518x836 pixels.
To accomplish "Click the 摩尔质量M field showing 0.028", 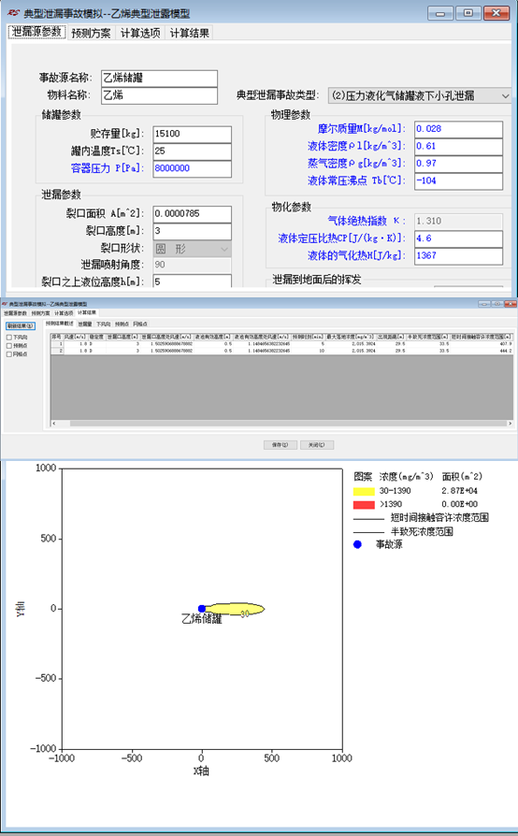I will (x=458, y=129).
